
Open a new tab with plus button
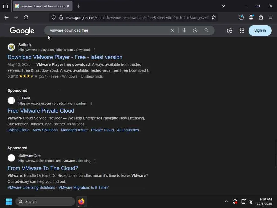click(78, 6)
